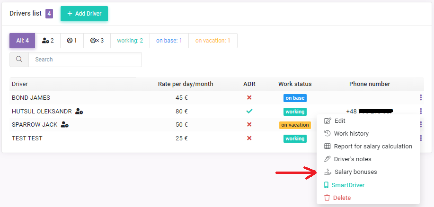Click HUTSUL OLEKSANDR's working status badge
Image resolution: width=434 pixels, height=207 pixels.
(x=295, y=112)
